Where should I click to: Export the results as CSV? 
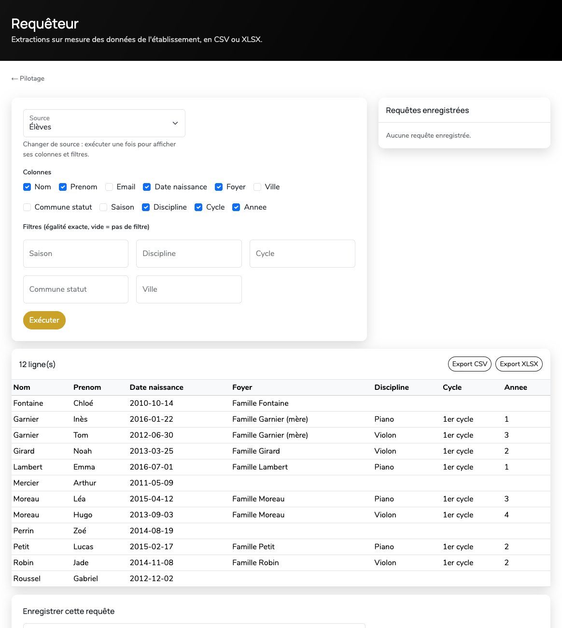470,364
